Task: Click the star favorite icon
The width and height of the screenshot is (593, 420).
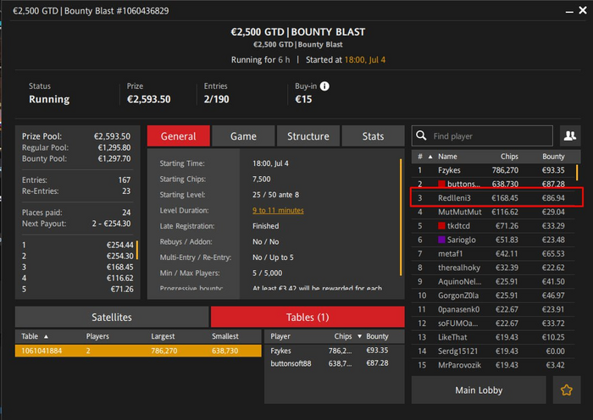Action: pyautogui.click(x=568, y=390)
